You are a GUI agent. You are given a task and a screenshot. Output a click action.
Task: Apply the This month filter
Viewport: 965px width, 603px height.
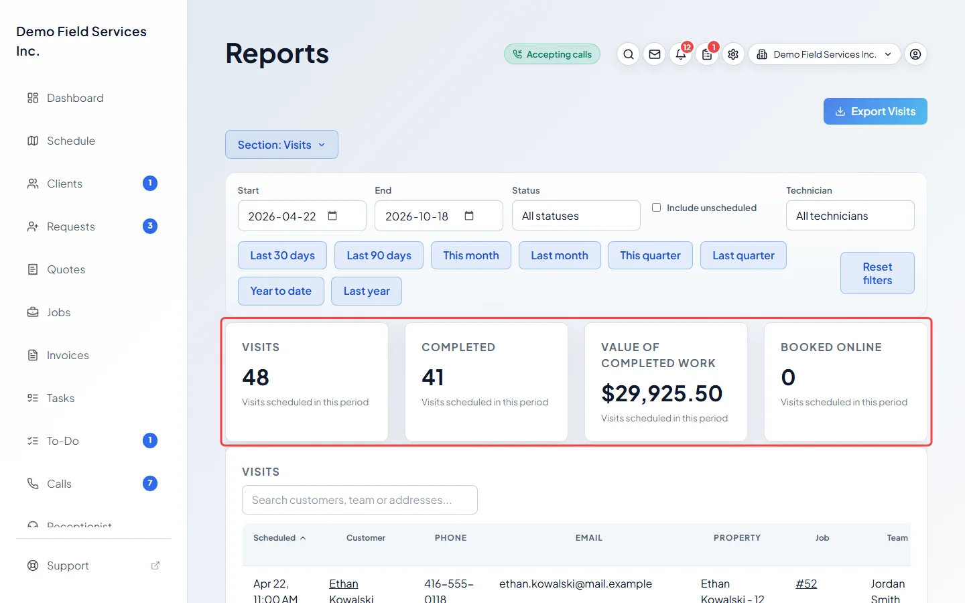pos(471,255)
